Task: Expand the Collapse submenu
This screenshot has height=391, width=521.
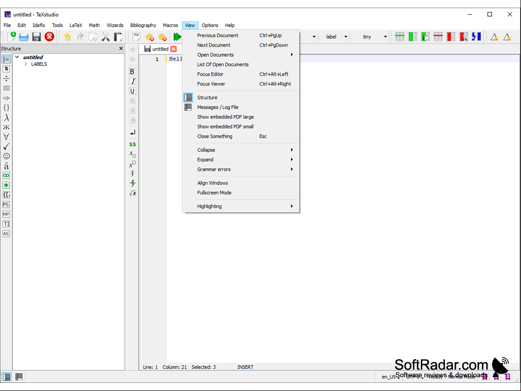Action: (x=241, y=149)
